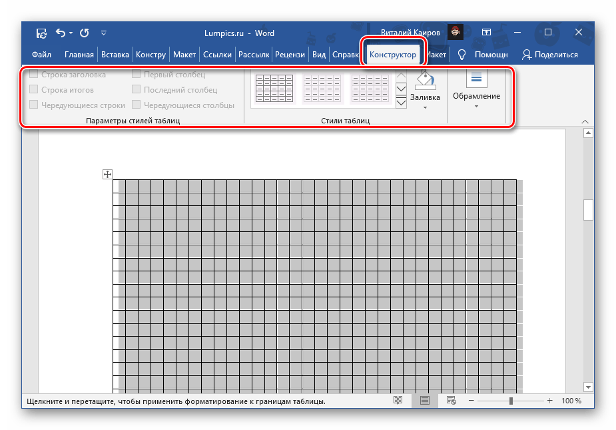Zoom out with the minus button
Image resolution: width=616 pixels, height=430 pixels.
pyautogui.click(x=471, y=401)
